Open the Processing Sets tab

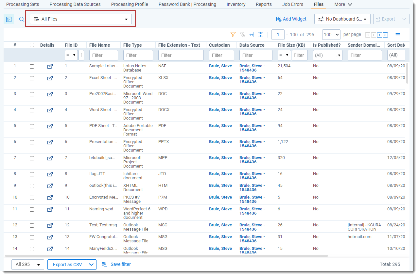coord(23,4)
